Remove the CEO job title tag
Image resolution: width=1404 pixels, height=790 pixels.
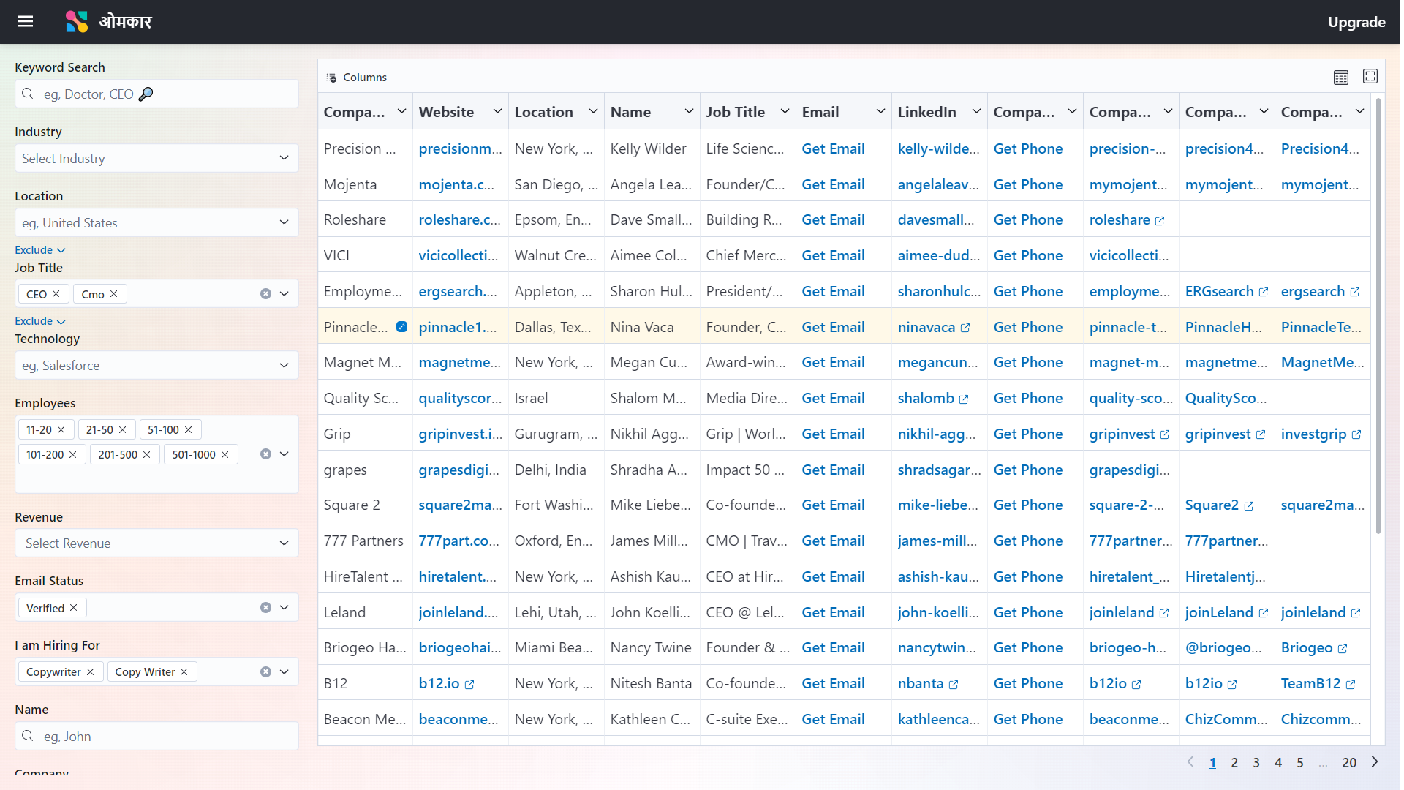click(56, 293)
